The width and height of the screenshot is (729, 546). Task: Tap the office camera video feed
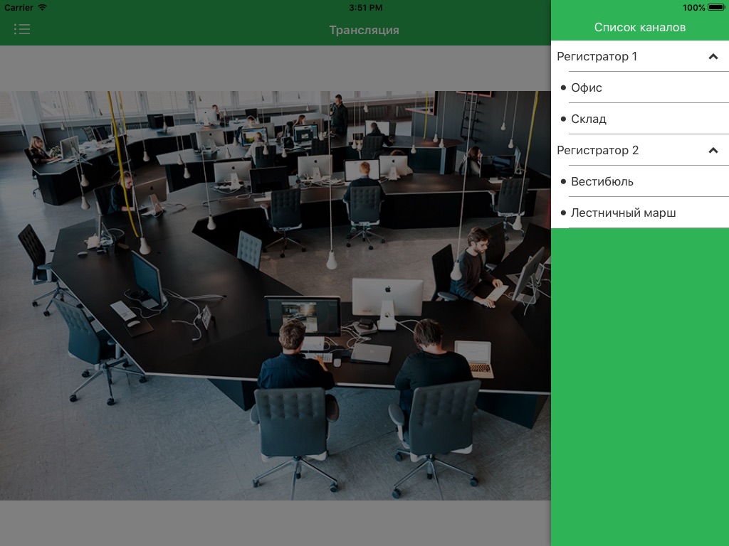(x=276, y=295)
